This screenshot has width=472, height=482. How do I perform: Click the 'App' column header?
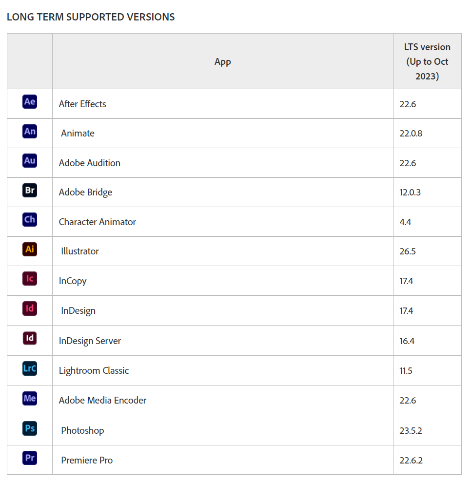click(223, 62)
